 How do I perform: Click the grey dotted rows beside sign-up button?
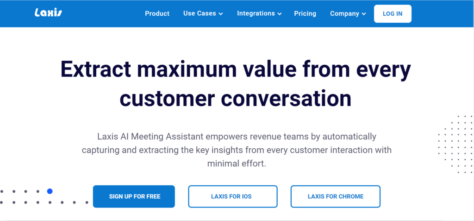tap(44, 197)
